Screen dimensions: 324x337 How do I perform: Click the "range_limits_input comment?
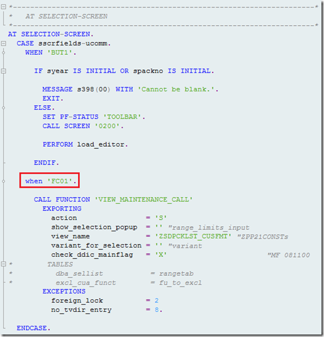coord(209,227)
